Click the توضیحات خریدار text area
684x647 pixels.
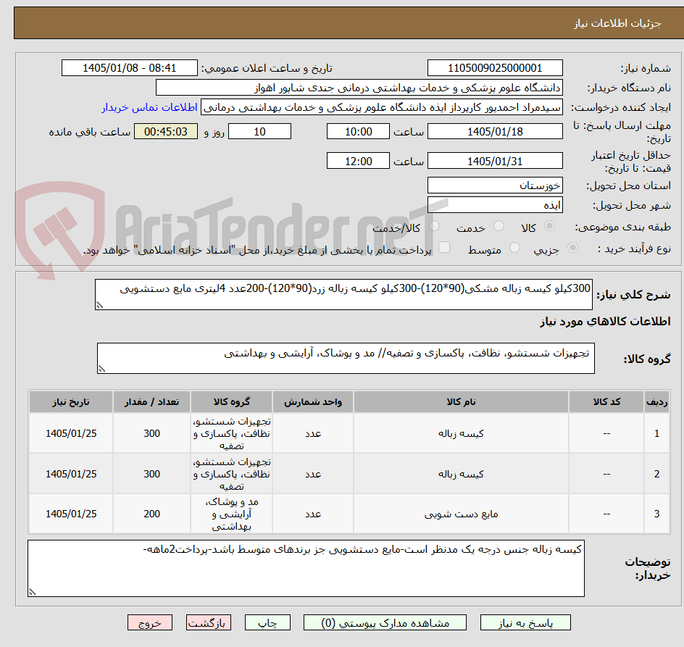306,569
